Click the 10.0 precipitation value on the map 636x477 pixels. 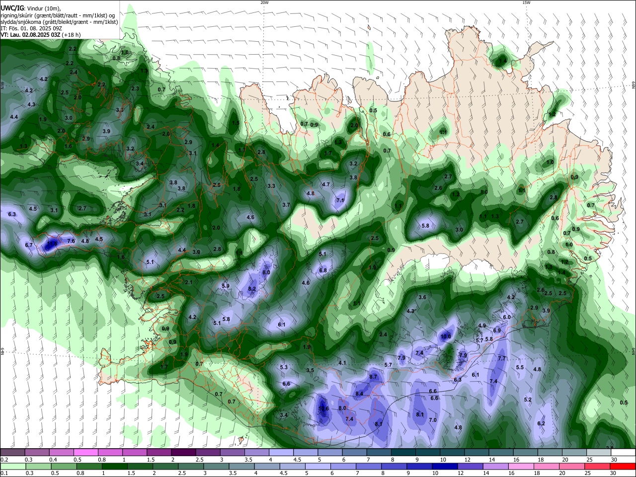pos(446,336)
